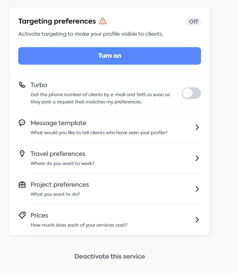Click the Turbo row label
Viewport: 239px width, 273px height.
[x=39, y=85]
